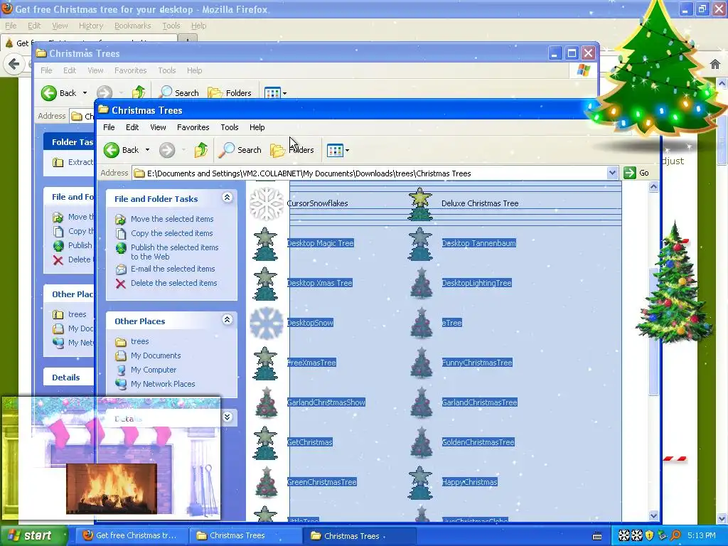Open Edit menu in front window

(x=132, y=127)
